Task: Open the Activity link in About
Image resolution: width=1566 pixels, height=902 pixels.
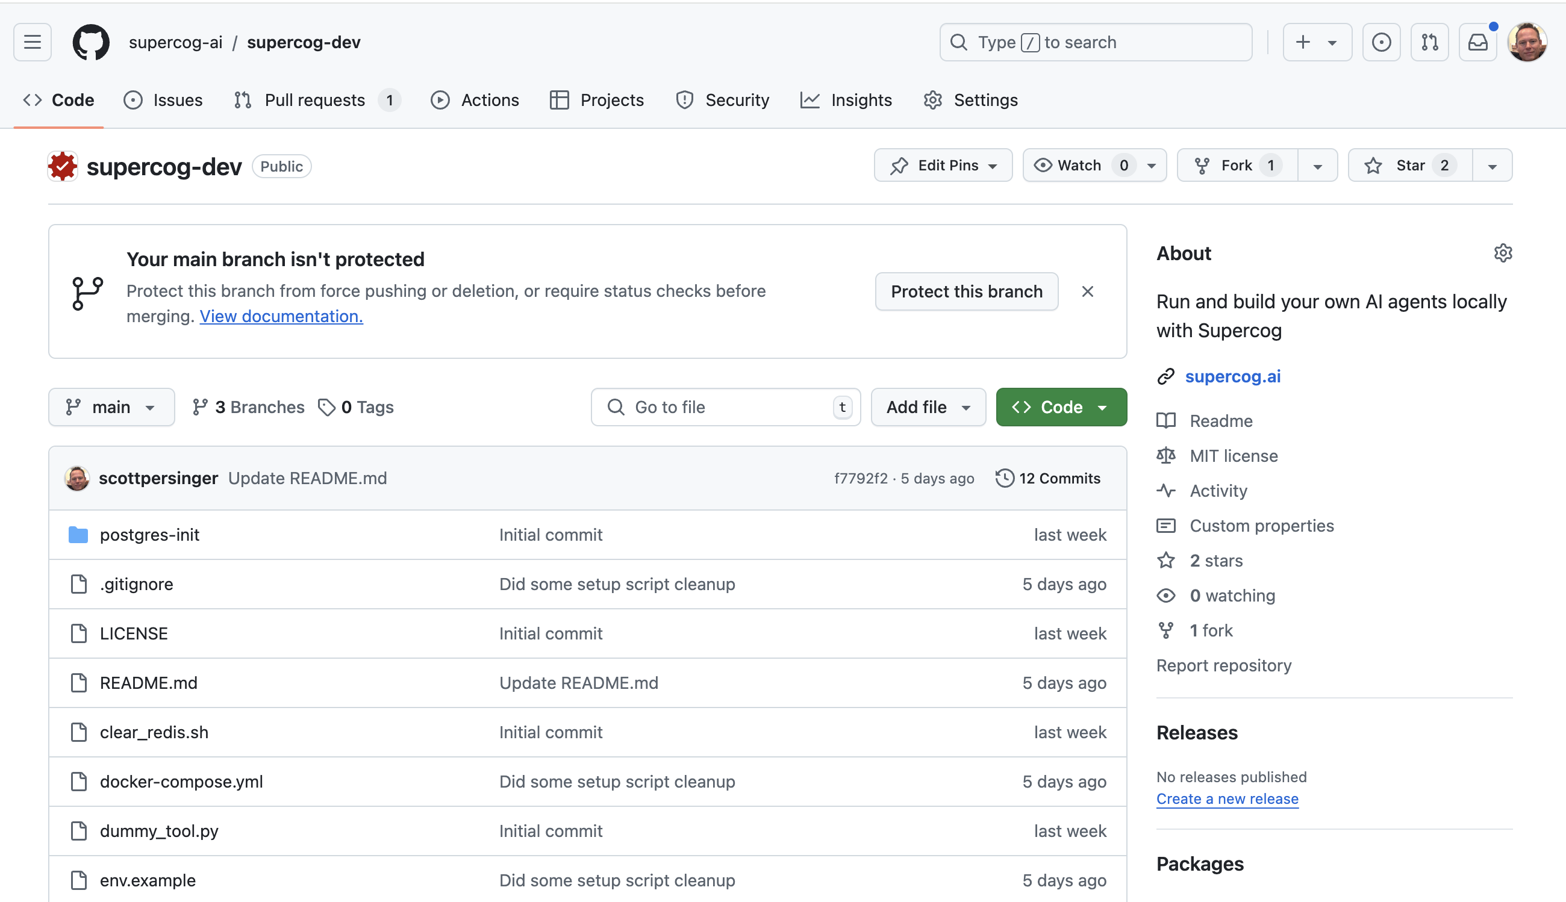Action: tap(1218, 491)
